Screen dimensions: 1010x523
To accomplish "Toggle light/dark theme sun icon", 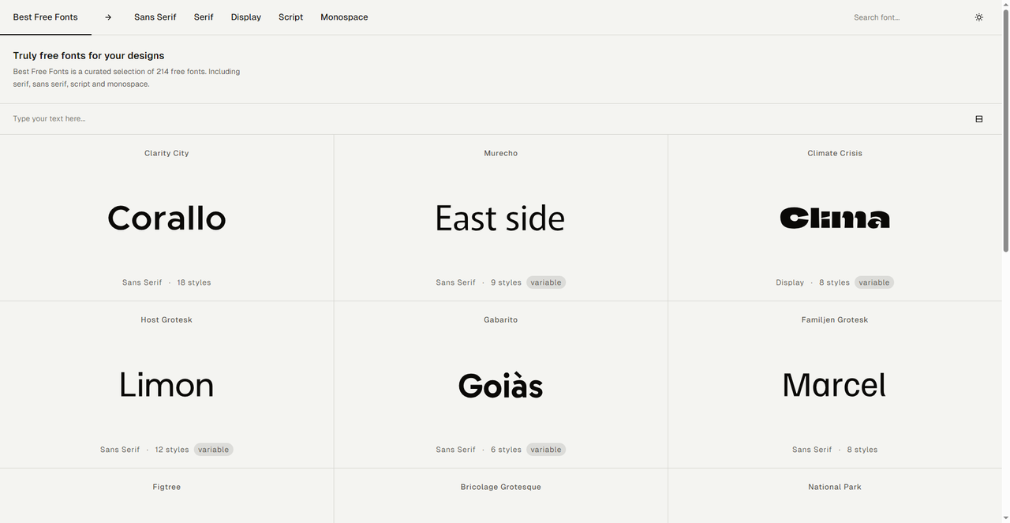I will (978, 17).
